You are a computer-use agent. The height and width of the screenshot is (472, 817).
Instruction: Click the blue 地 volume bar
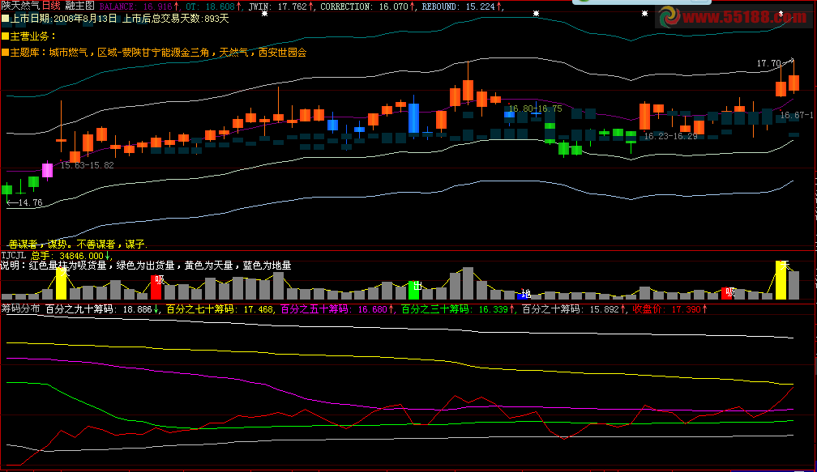[523, 295]
